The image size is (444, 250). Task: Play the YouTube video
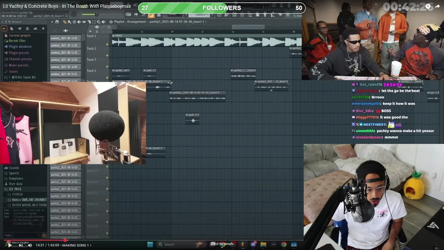10,245
